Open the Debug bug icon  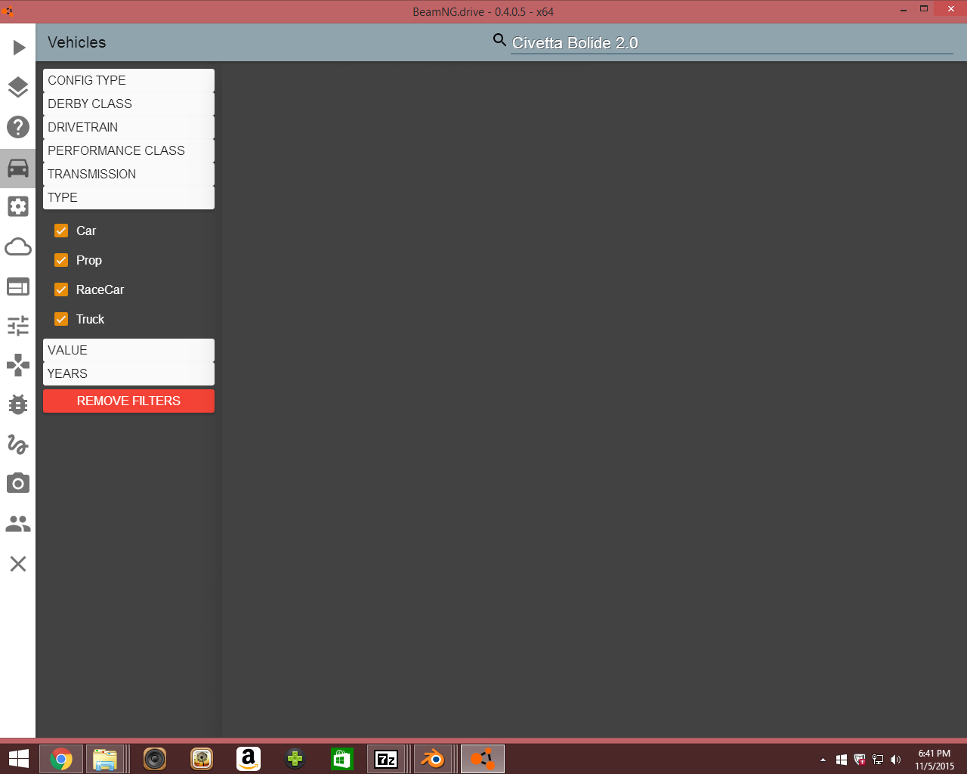pyautogui.click(x=18, y=404)
